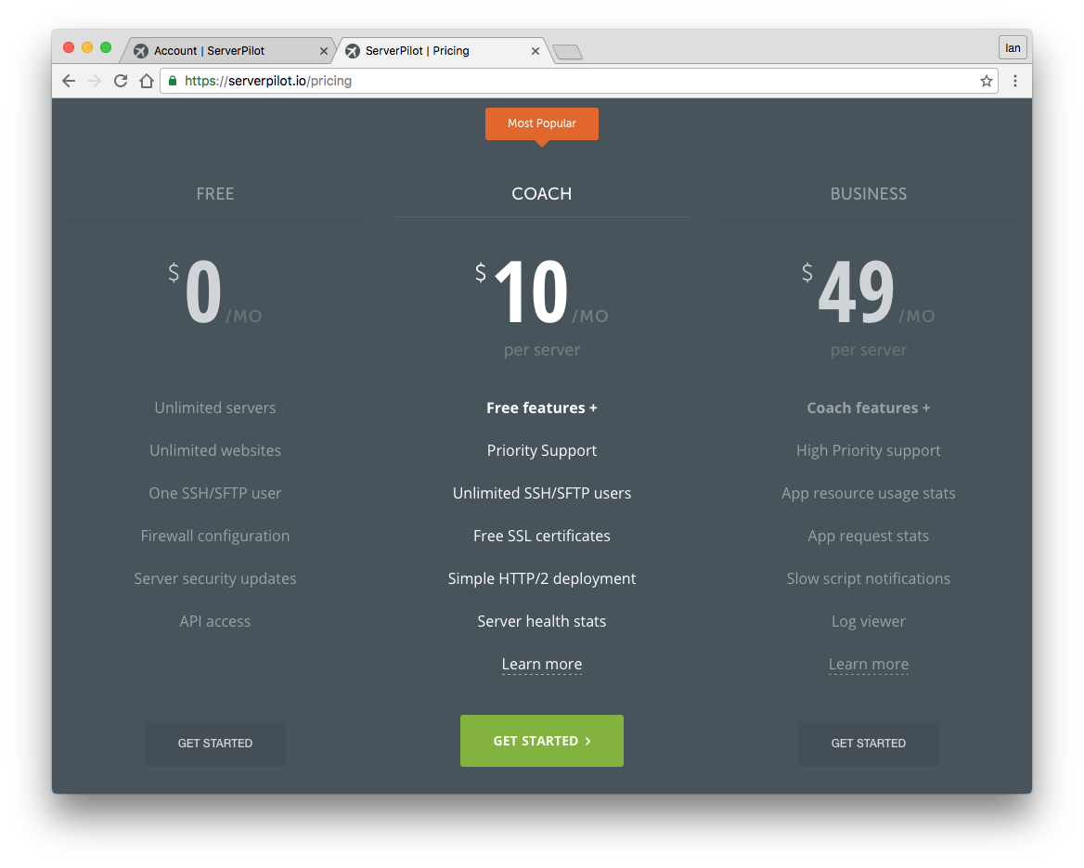This screenshot has height=868, width=1084.
Task: Open Learn more under Business plan
Action: [x=869, y=665]
